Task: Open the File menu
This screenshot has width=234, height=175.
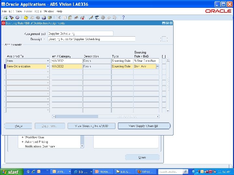Action: tap(4, 11)
